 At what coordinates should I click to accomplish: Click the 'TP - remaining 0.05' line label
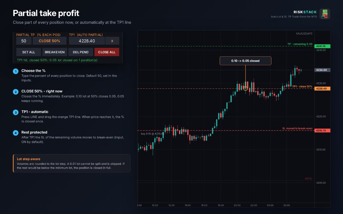[300, 44]
